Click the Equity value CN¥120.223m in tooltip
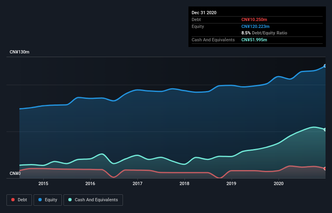332x213 pixels. [x=255, y=26]
